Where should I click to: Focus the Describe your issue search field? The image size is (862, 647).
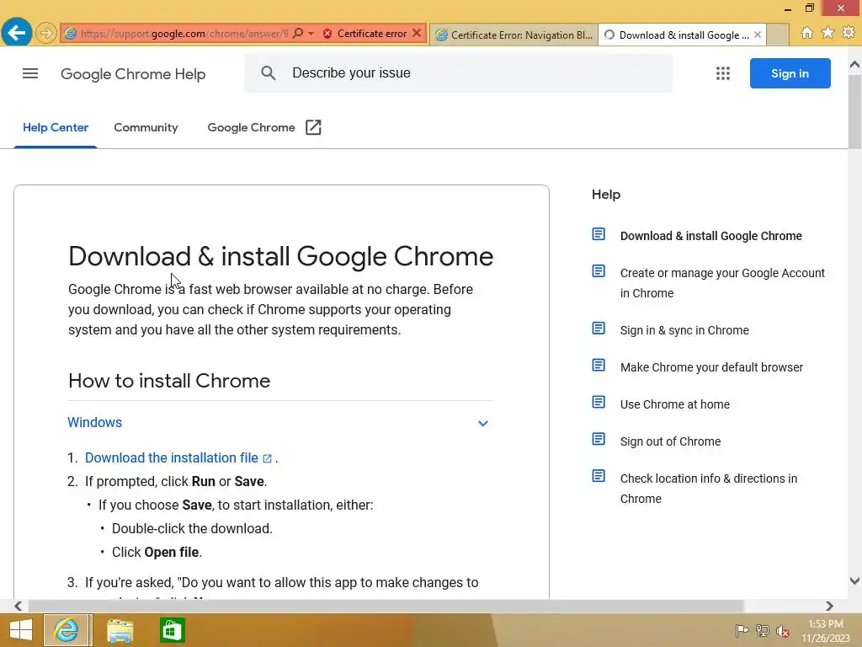(458, 73)
